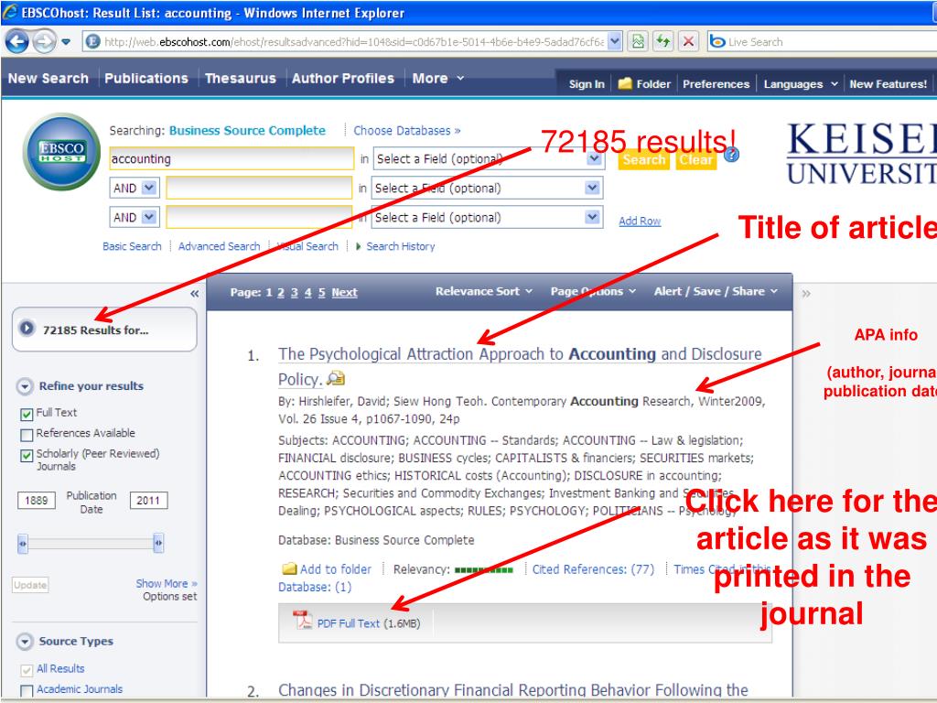Screen dimensions: 937x703
Task: Collapse the Source Types section
Action: (25, 642)
